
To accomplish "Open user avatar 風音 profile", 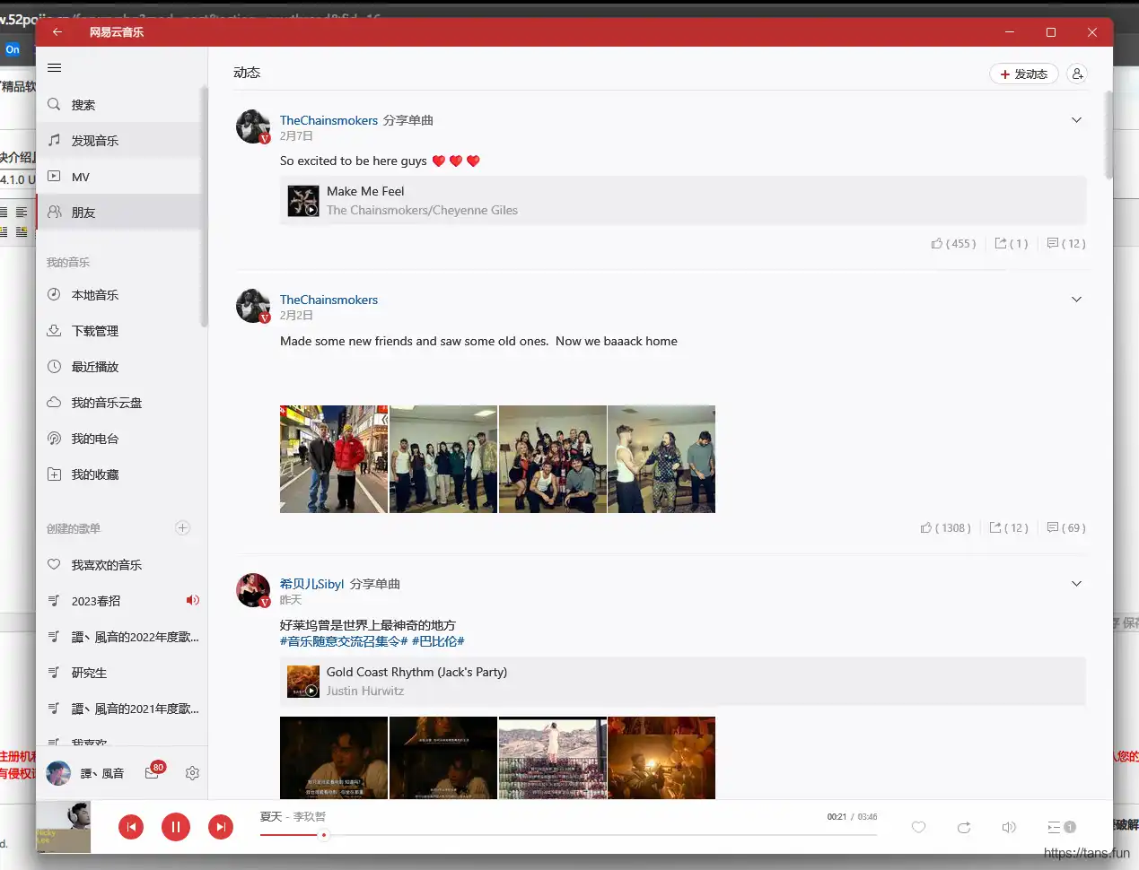I will click(x=58, y=773).
